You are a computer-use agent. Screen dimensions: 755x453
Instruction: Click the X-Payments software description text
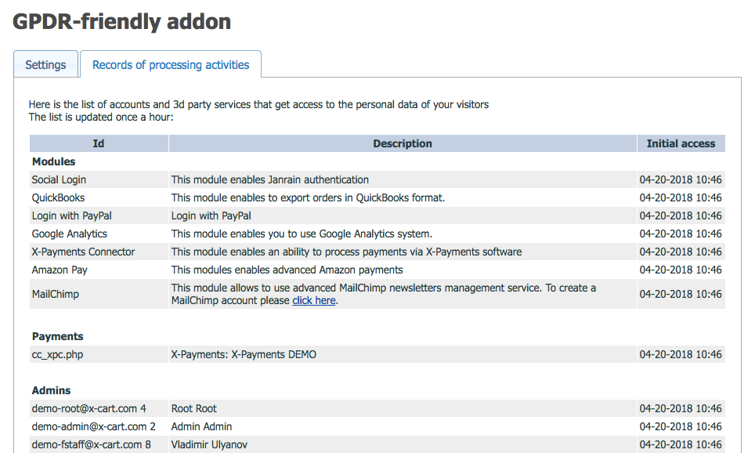347,252
